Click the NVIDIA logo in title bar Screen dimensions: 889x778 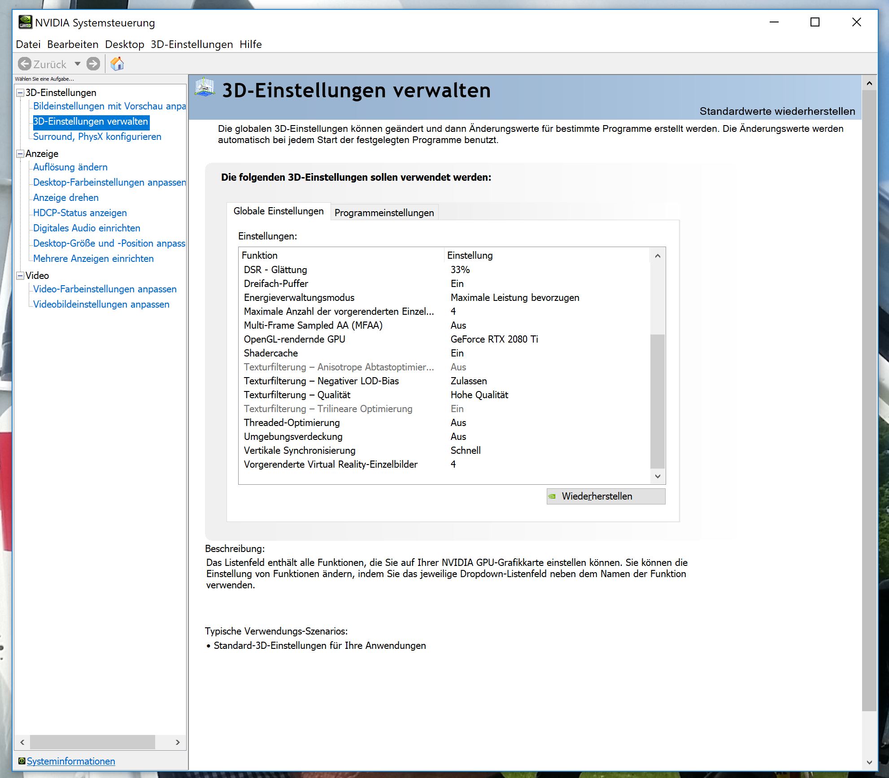(x=25, y=22)
